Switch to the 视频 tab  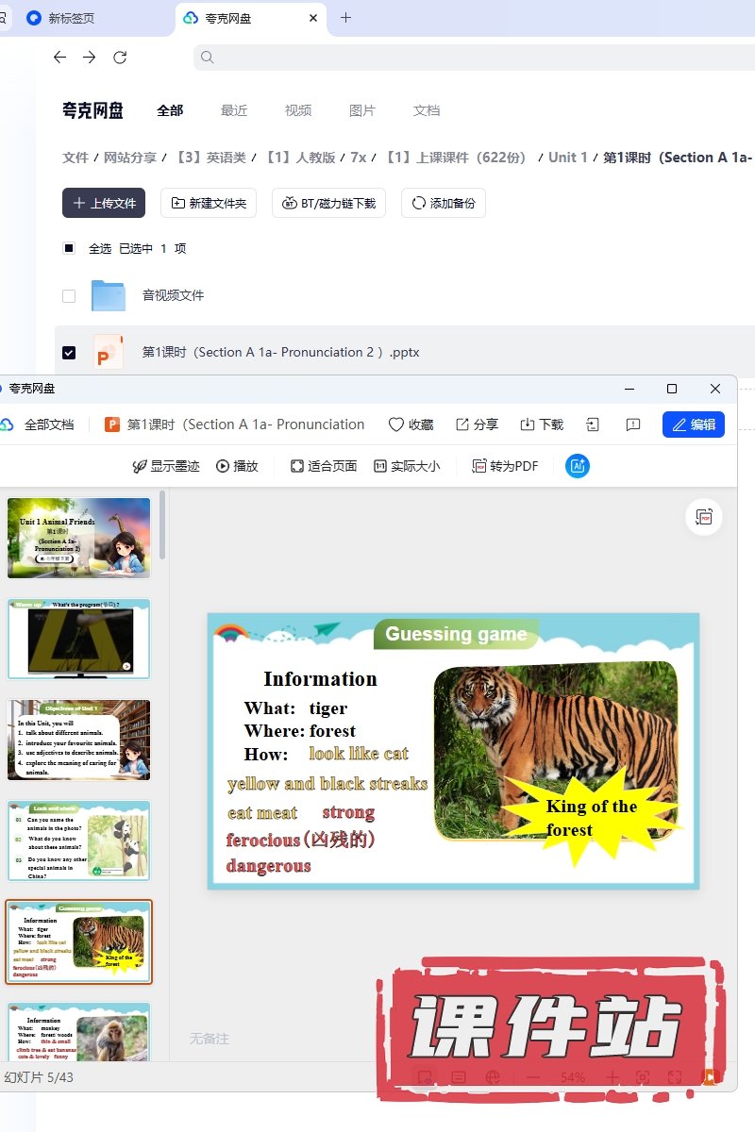pyautogui.click(x=298, y=110)
